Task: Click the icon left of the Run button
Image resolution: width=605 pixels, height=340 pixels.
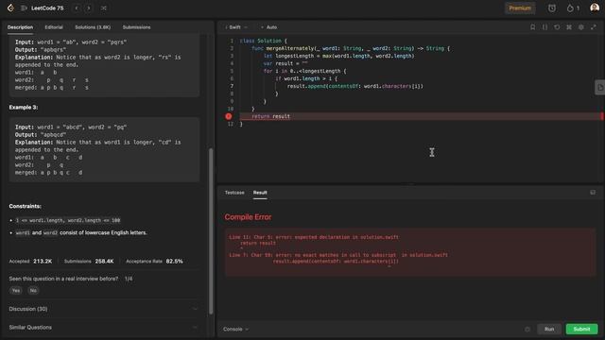Action: pos(527,330)
